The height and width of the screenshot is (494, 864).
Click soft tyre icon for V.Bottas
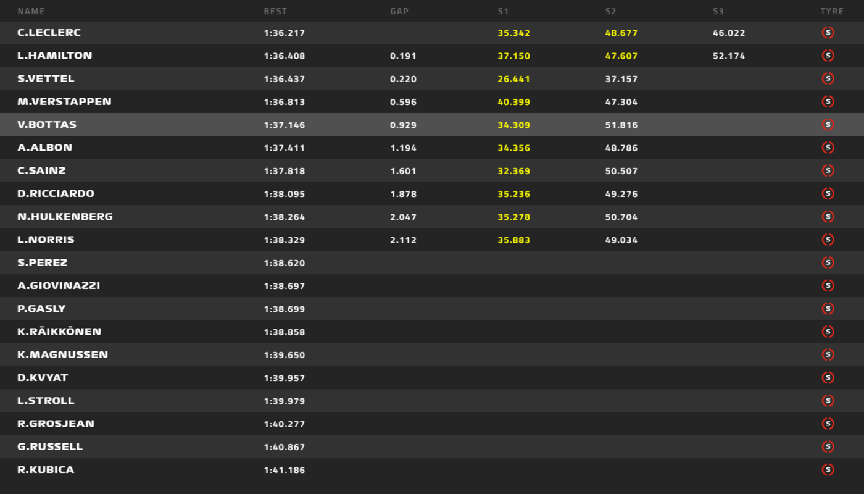coord(828,125)
